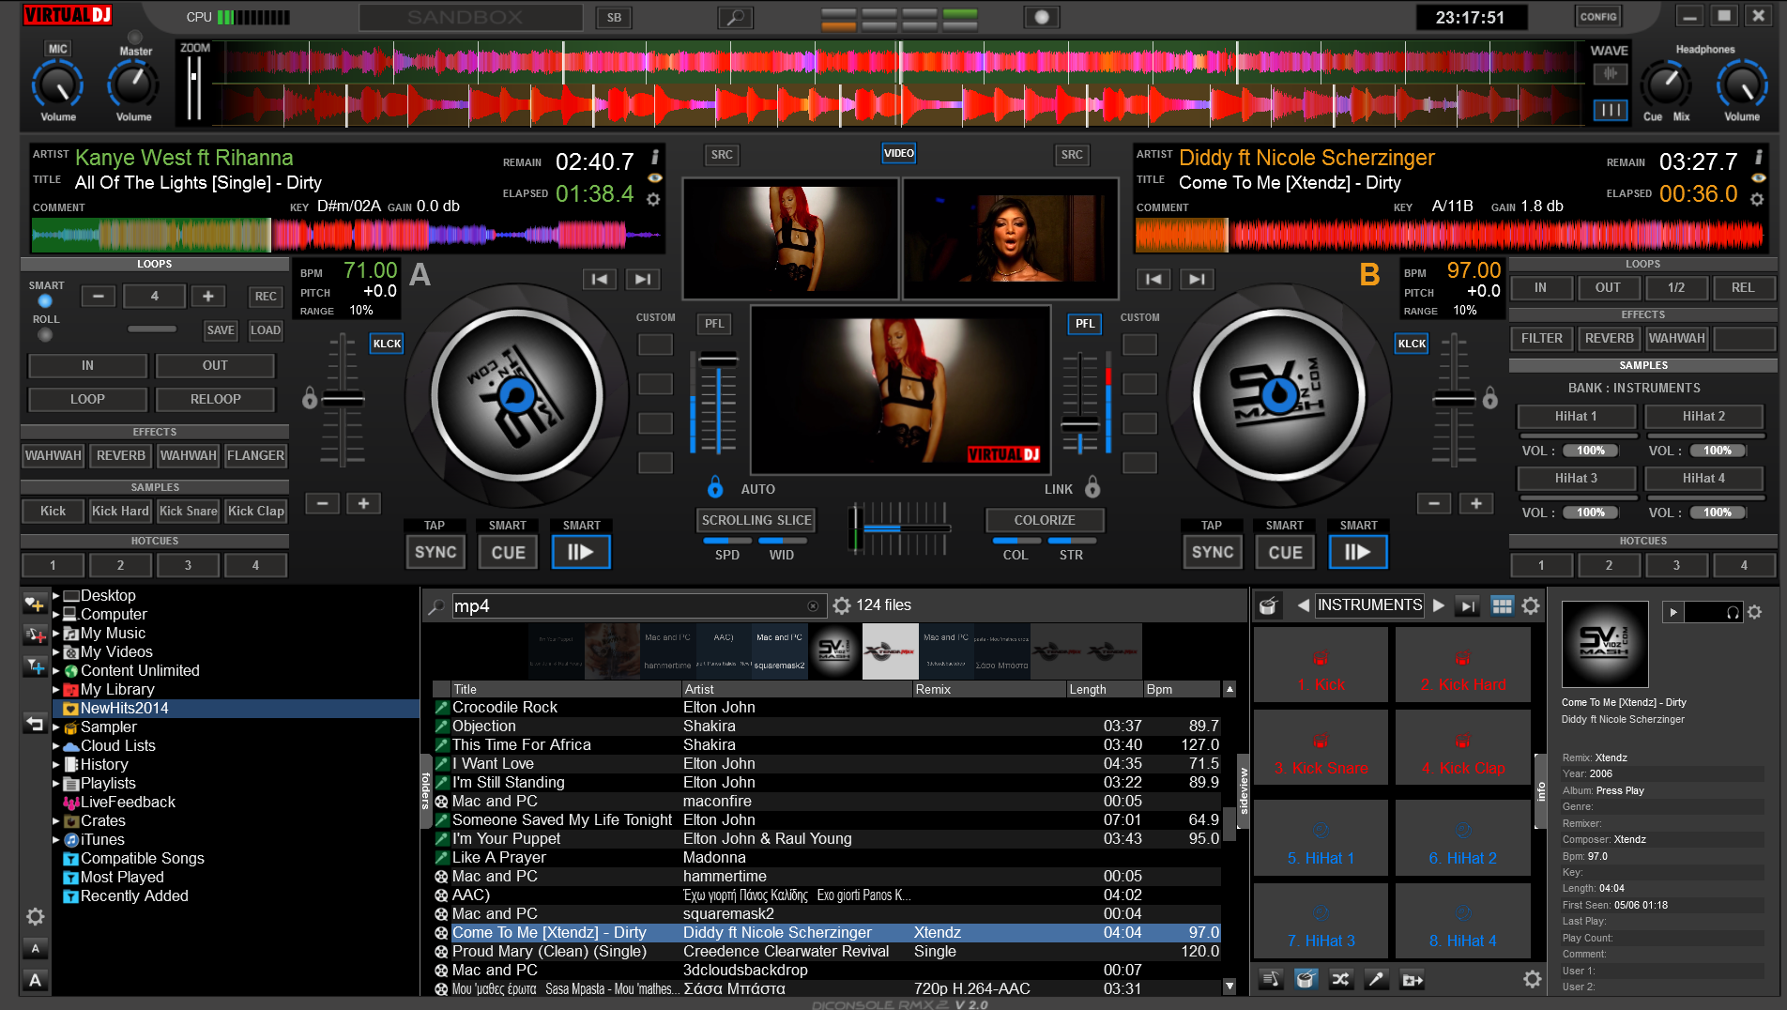Toggle deck B PFL headphone cue
The width and height of the screenshot is (1787, 1010).
coord(1085,323)
